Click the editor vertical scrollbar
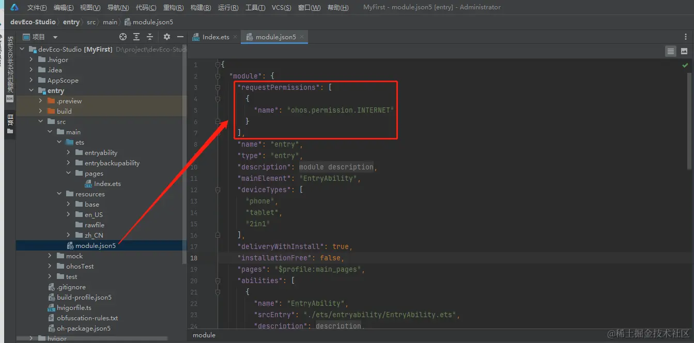Viewport: 694px width, 343px height. coord(690,120)
